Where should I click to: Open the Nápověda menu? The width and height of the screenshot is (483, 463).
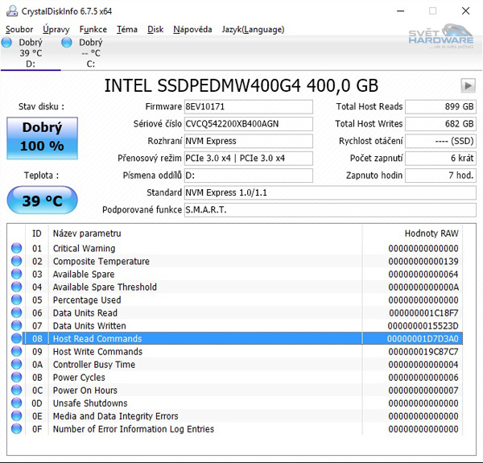click(192, 30)
